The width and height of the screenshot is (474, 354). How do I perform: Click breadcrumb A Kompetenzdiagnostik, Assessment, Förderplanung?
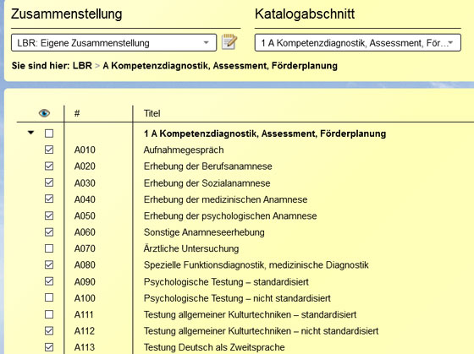(x=220, y=66)
